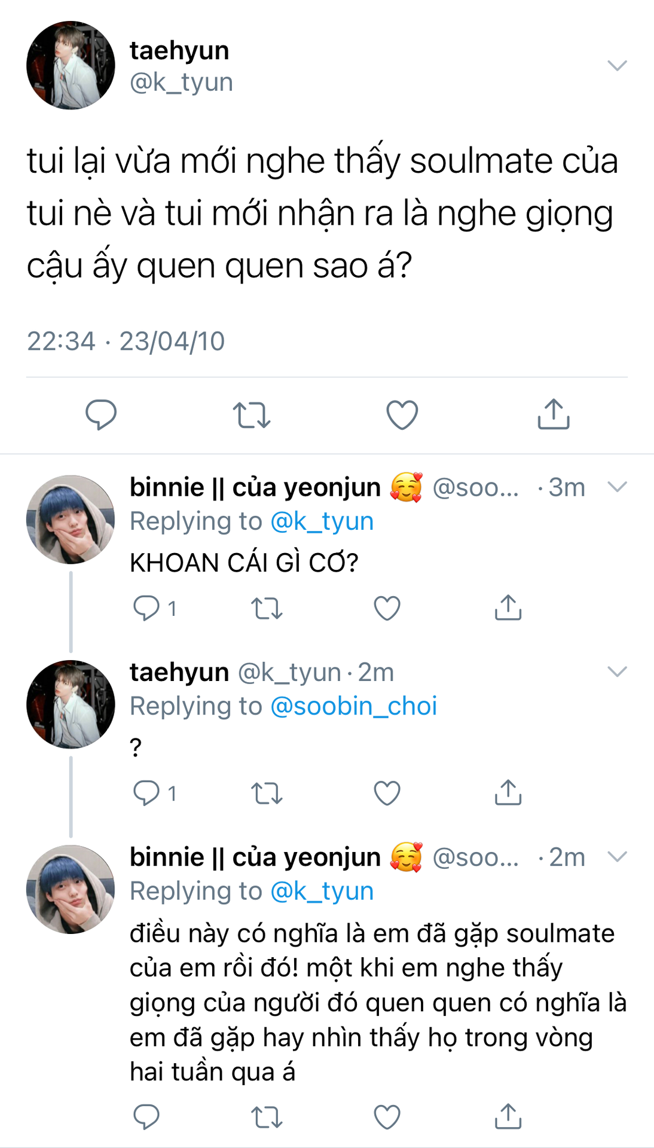654x1148 pixels.
Task: Share binnie's last explanation reply
Action: point(508,1116)
